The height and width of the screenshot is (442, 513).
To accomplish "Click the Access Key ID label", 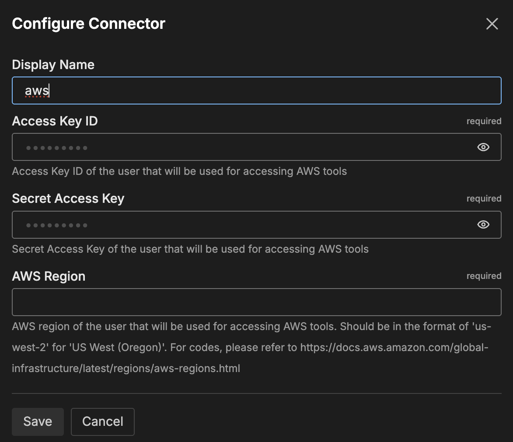I will tap(55, 121).
